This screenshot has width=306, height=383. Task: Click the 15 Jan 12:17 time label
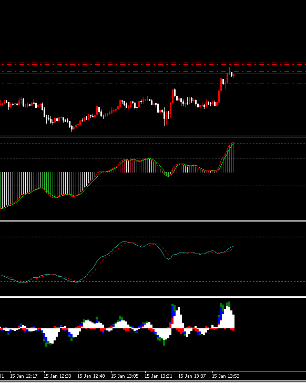click(24, 376)
